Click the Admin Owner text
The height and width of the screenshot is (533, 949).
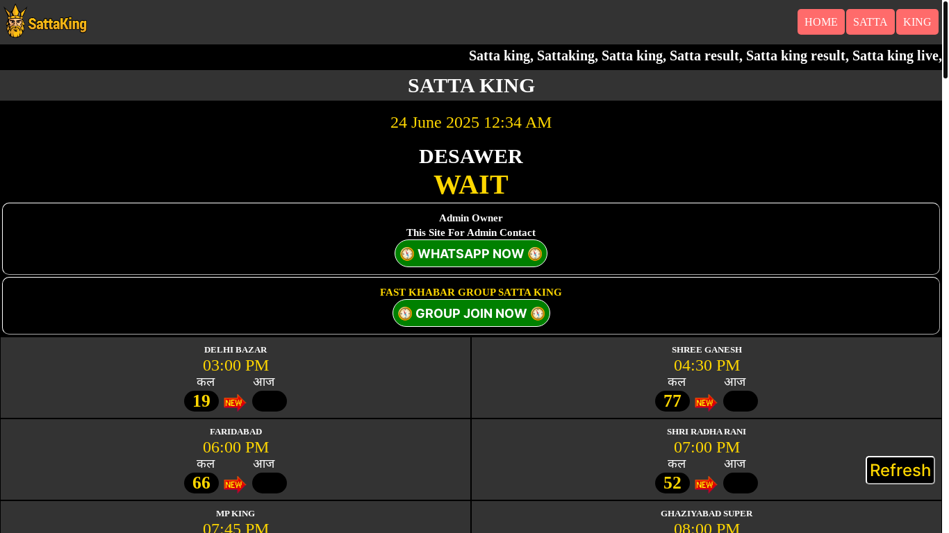coord(471,218)
